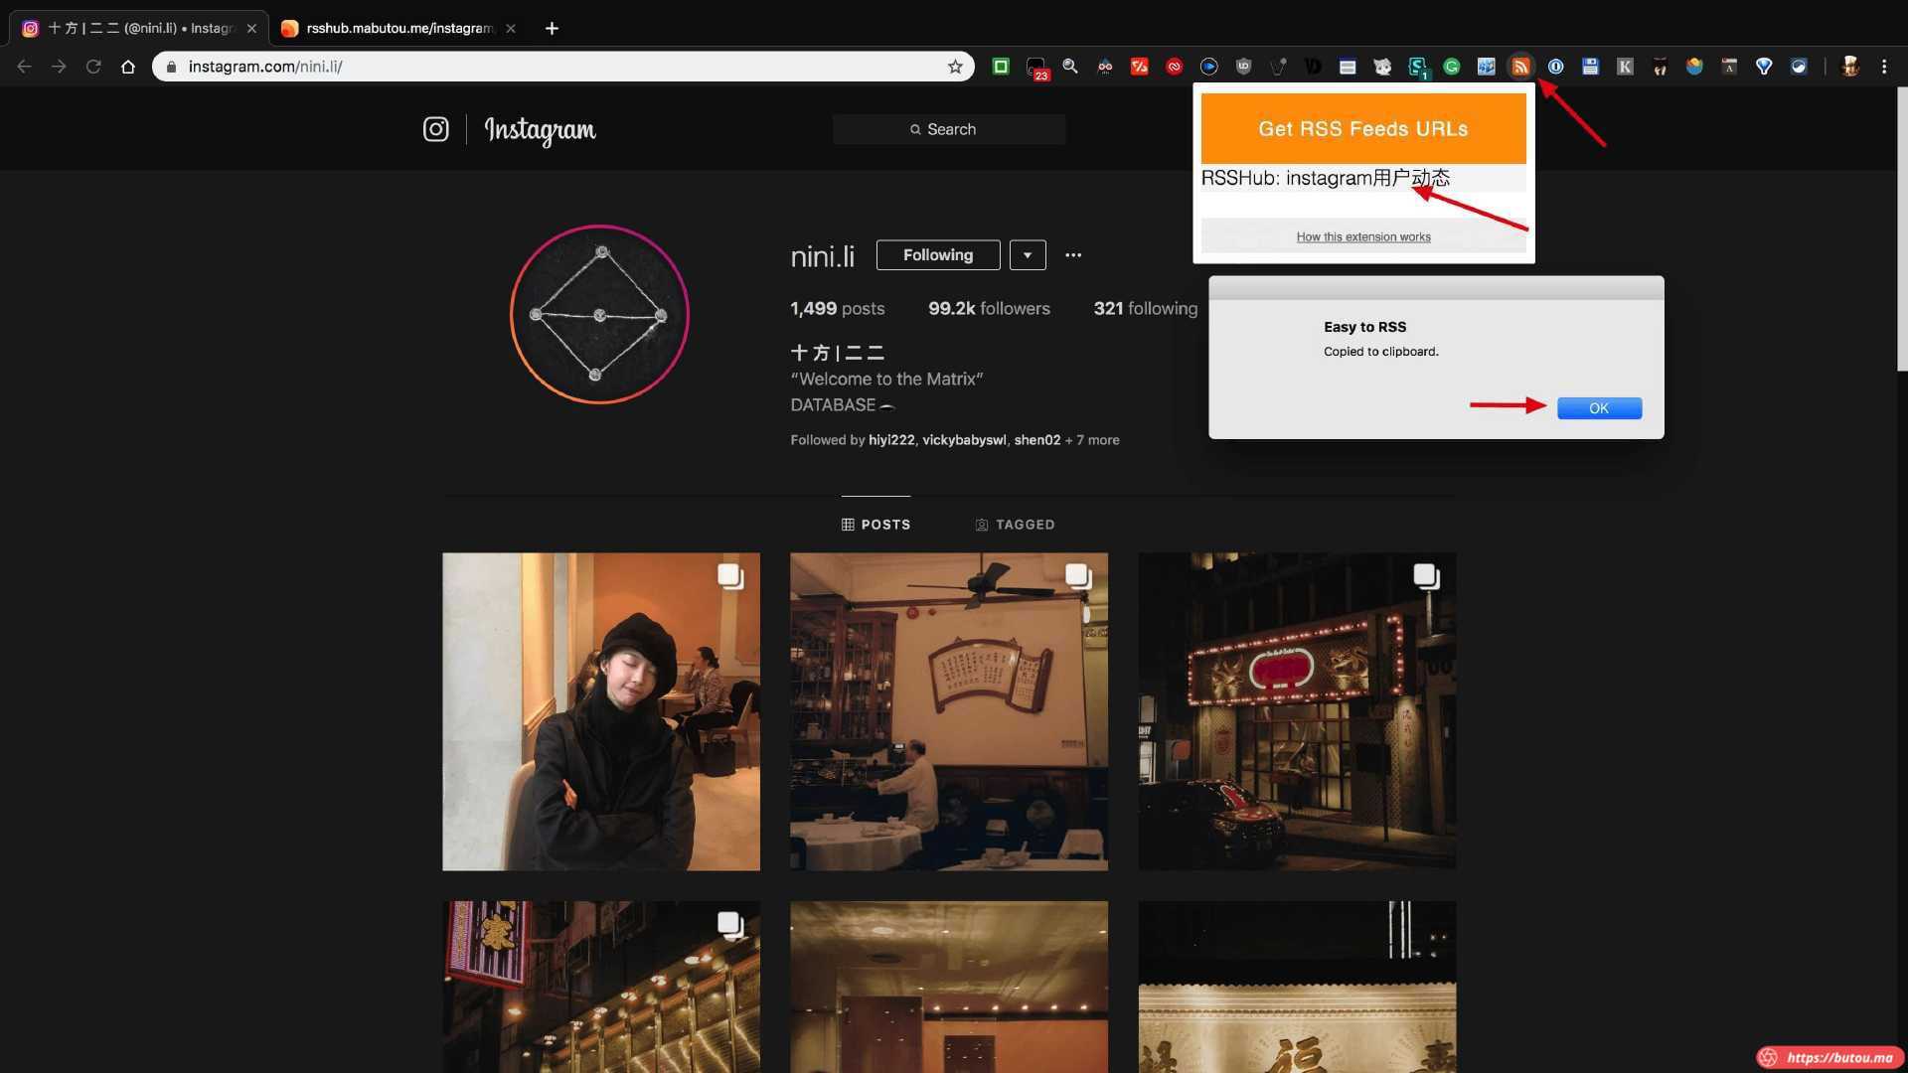
Task: Select the RSSHub instagram feed entry
Action: click(1325, 178)
